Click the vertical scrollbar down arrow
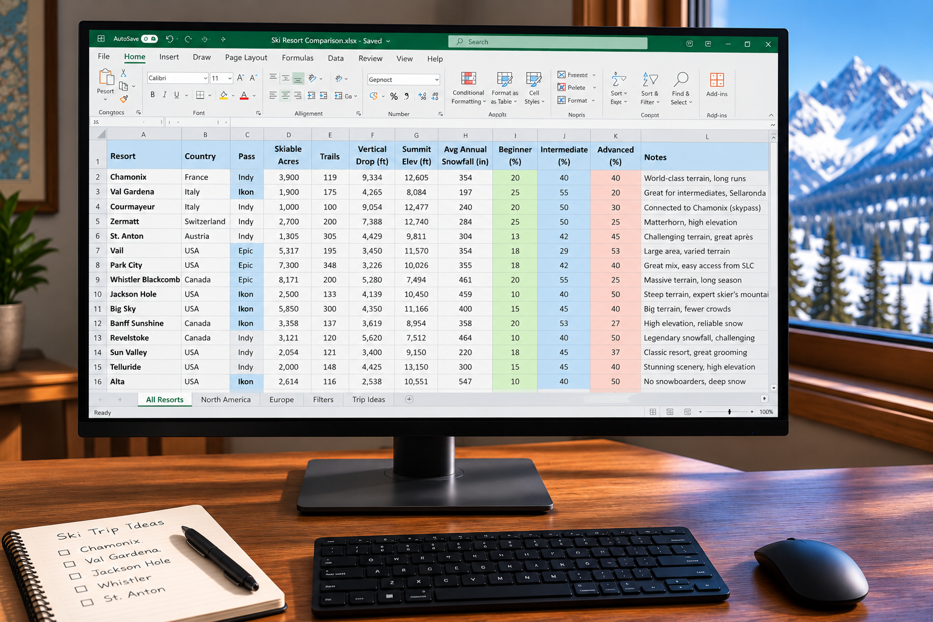 [x=773, y=387]
